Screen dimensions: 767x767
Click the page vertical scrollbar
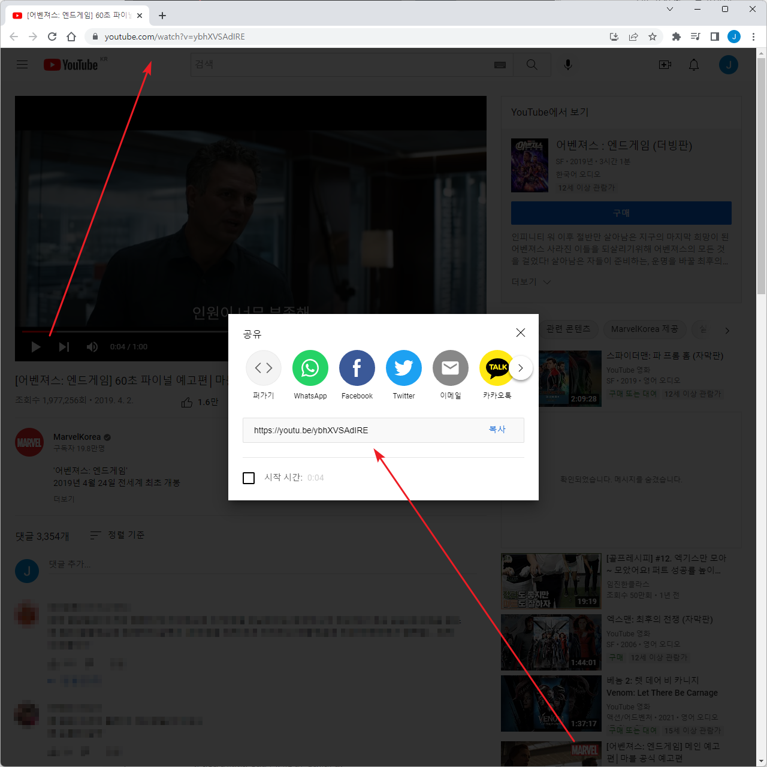coord(762,176)
